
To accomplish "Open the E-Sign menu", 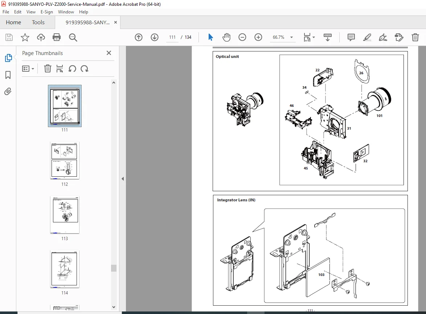I will point(47,12).
